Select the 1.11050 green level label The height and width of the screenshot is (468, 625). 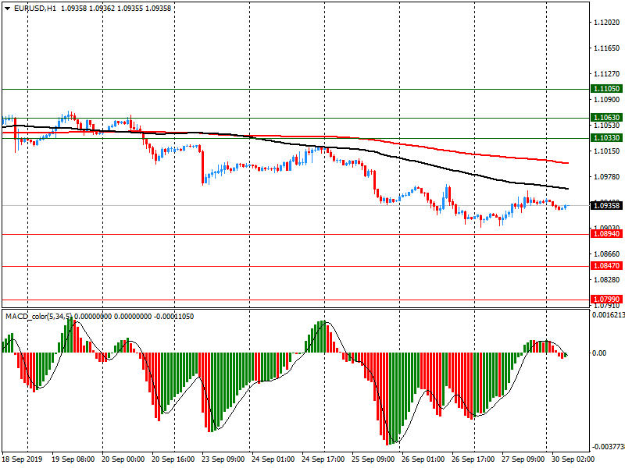pyautogui.click(x=606, y=89)
